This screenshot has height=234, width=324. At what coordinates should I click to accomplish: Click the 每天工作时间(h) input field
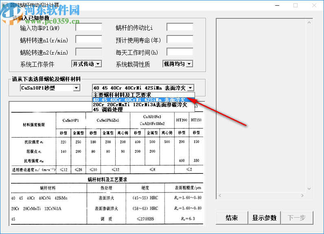(180, 52)
